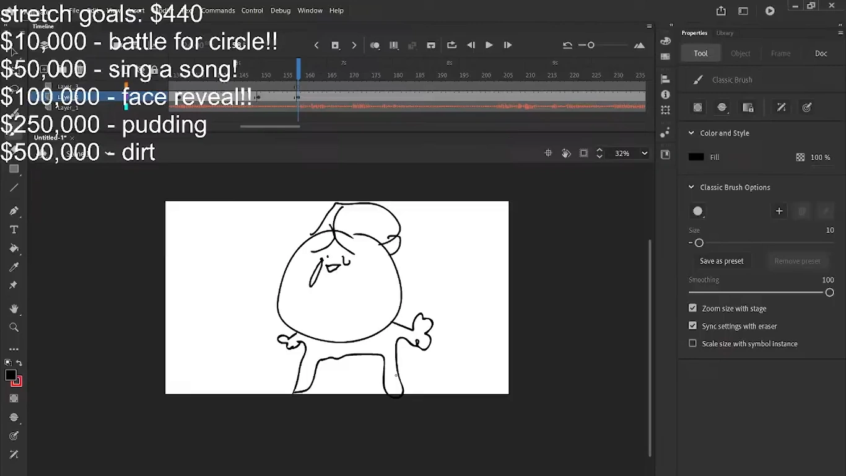Screen dimensions: 846x476
Task: Click the clip content outside stage icon
Action: (583, 153)
